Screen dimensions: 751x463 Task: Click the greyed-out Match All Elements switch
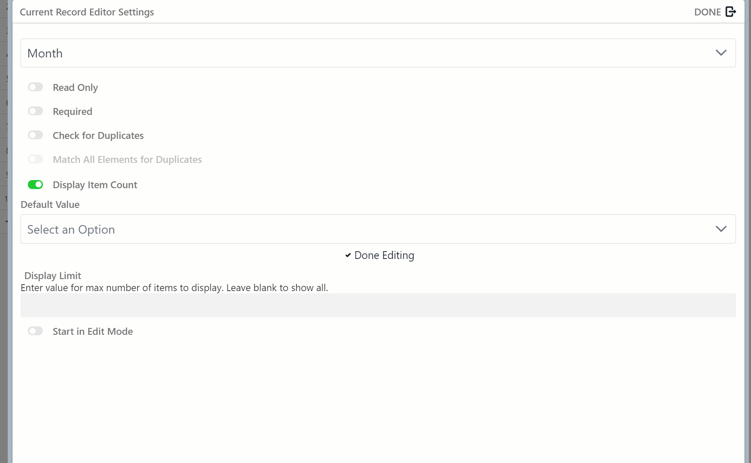pyautogui.click(x=36, y=159)
